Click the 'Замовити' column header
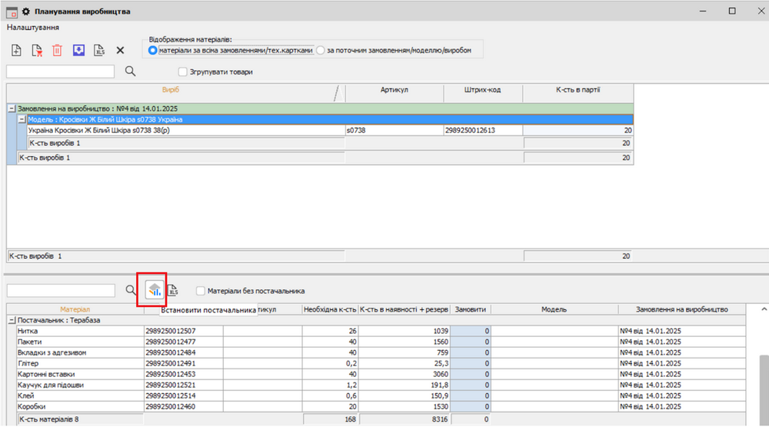Viewport: 769px width, 427px height. pyautogui.click(x=471, y=309)
